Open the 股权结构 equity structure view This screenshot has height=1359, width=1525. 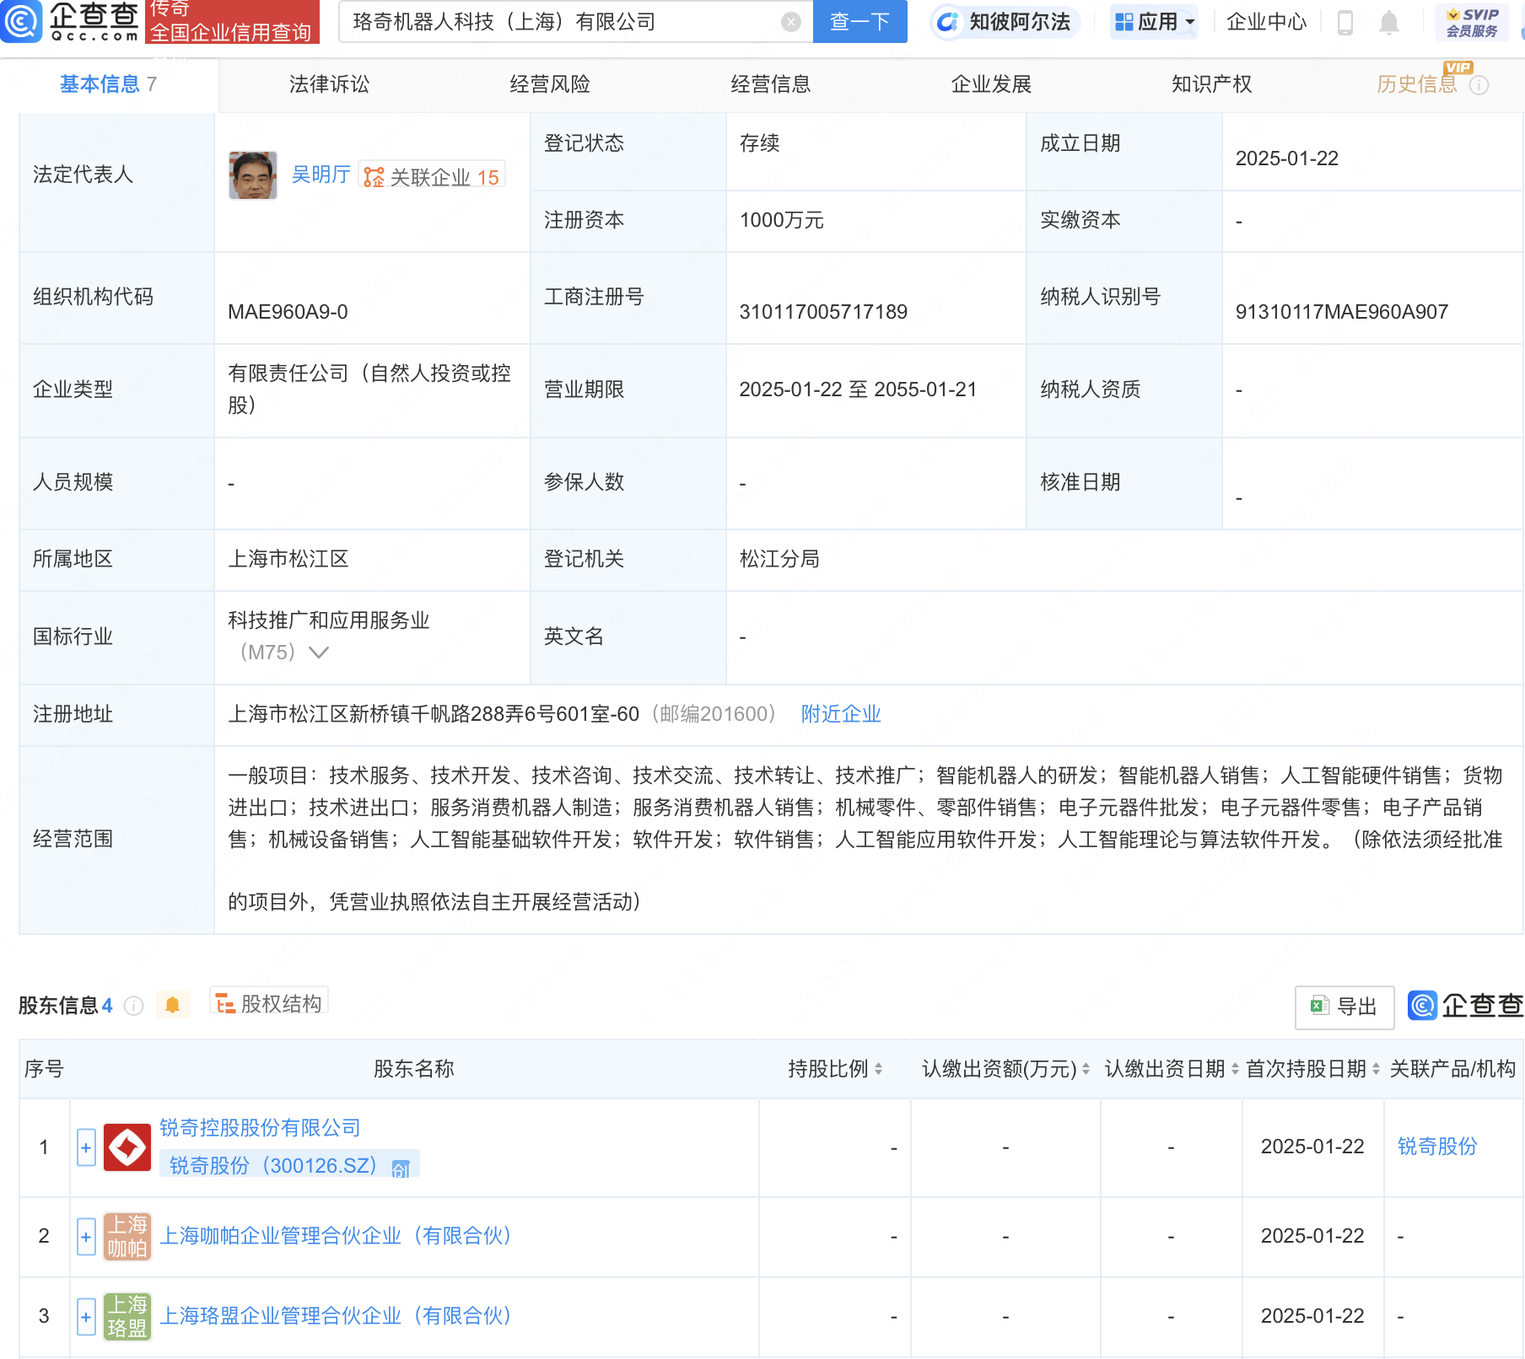point(268,1003)
